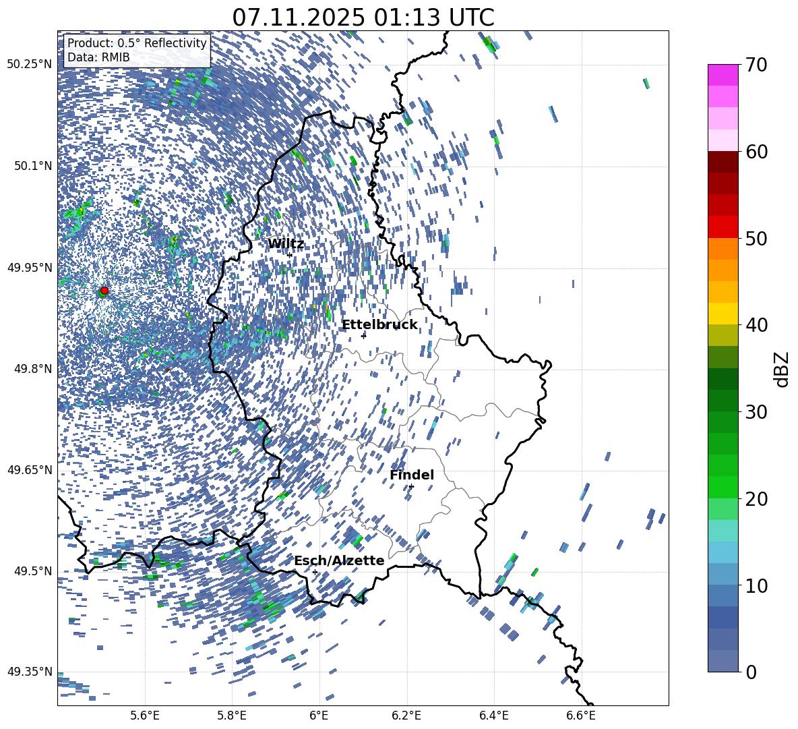Screen dimensions: 798x729
Task: Click the Ettelbruck cross marker
Action: 363,336
